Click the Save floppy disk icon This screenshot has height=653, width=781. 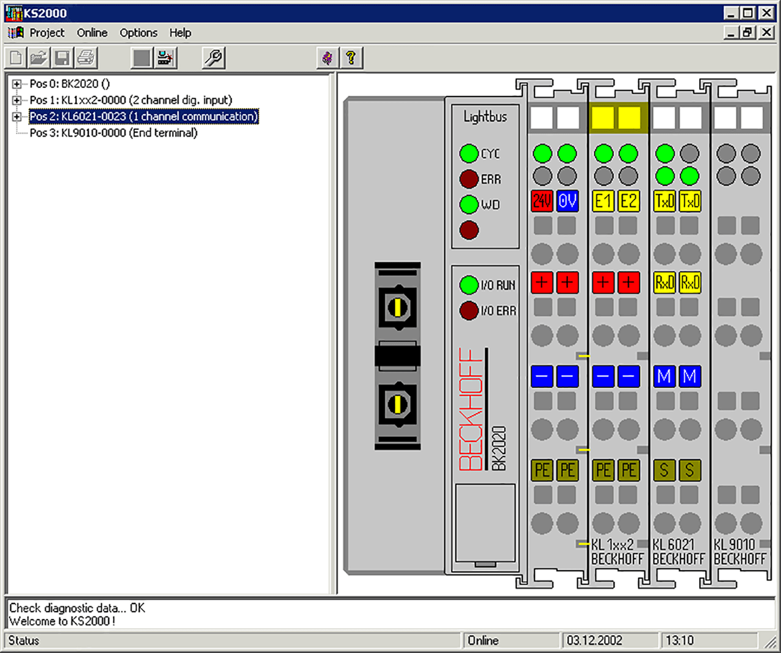[x=62, y=58]
